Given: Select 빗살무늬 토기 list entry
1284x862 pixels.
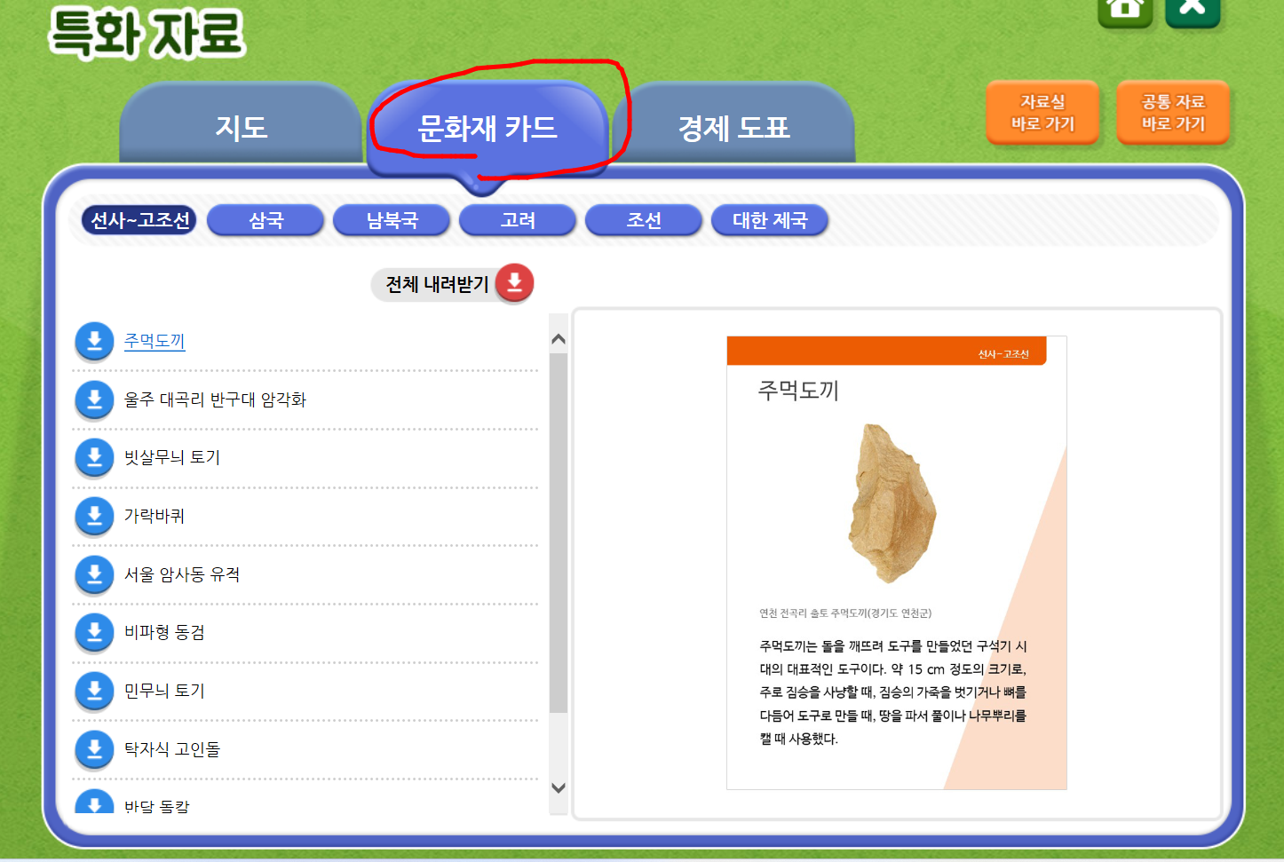Looking at the screenshot, I should click(172, 457).
